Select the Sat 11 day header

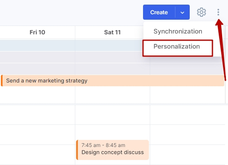112,32
